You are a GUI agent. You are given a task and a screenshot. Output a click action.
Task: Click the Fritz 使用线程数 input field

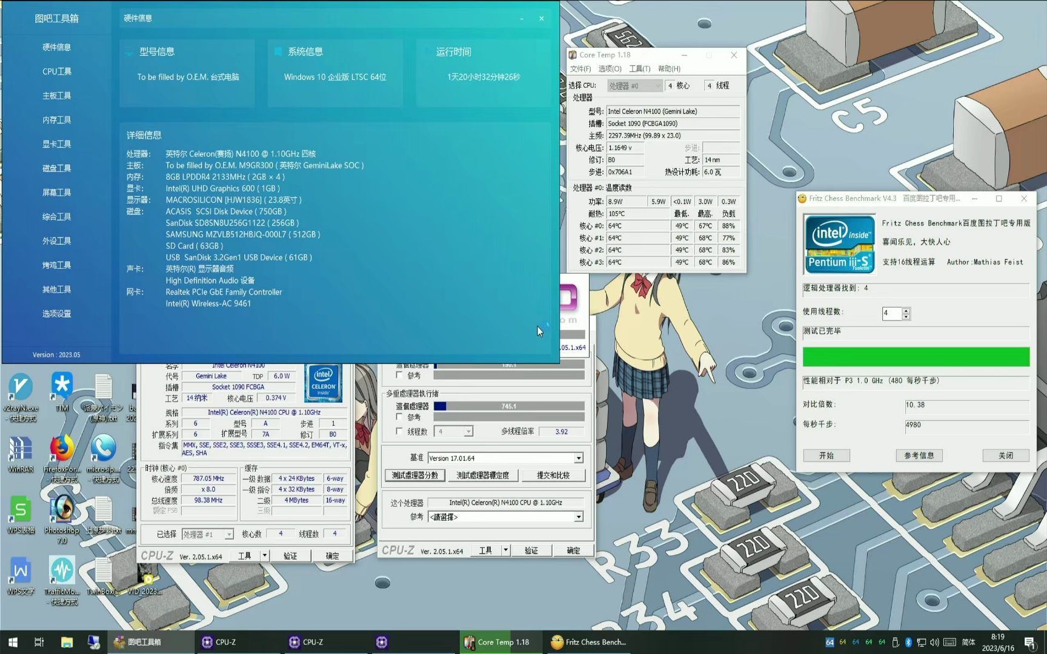[x=892, y=313]
